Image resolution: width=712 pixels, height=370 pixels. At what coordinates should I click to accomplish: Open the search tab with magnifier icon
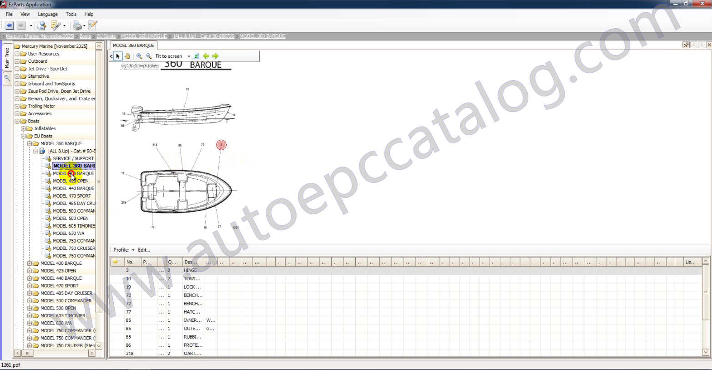pyautogui.click(x=7, y=78)
